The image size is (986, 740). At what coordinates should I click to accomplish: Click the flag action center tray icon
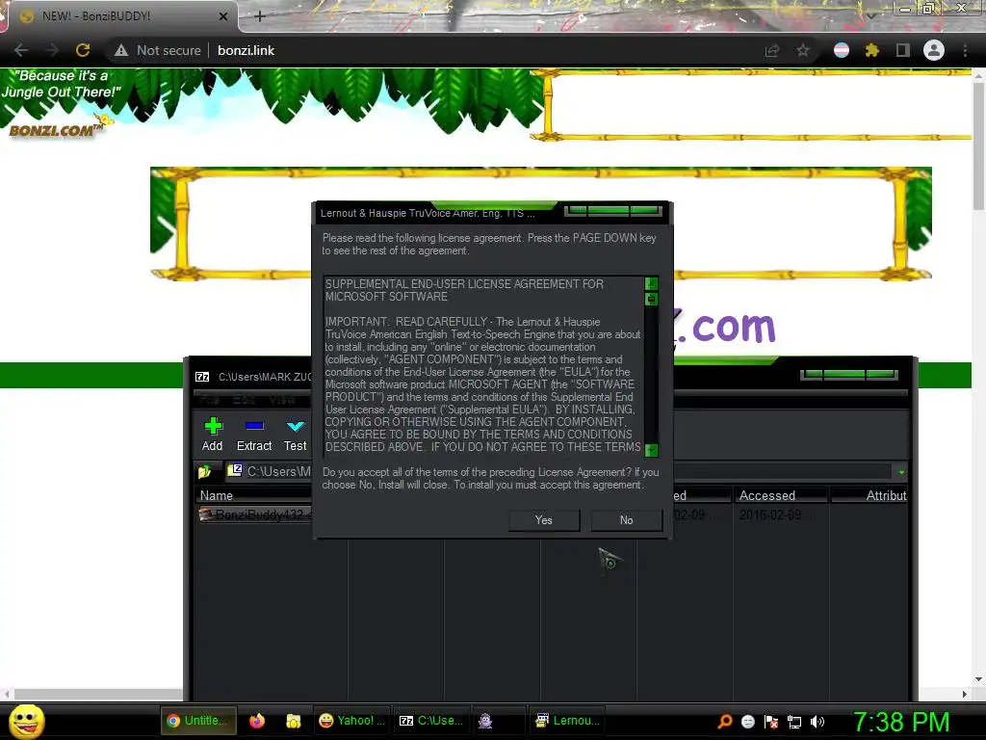tap(771, 722)
